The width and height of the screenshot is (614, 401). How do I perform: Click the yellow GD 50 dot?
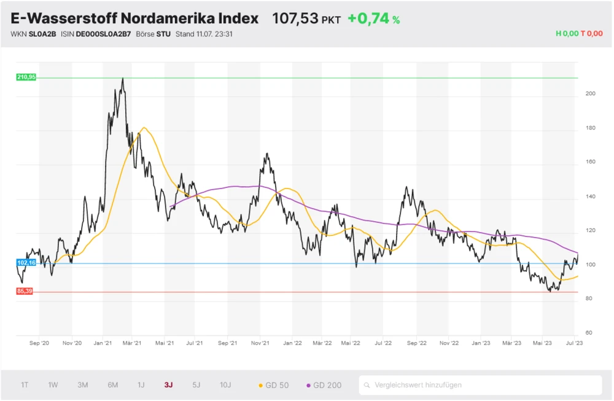click(x=260, y=386)
